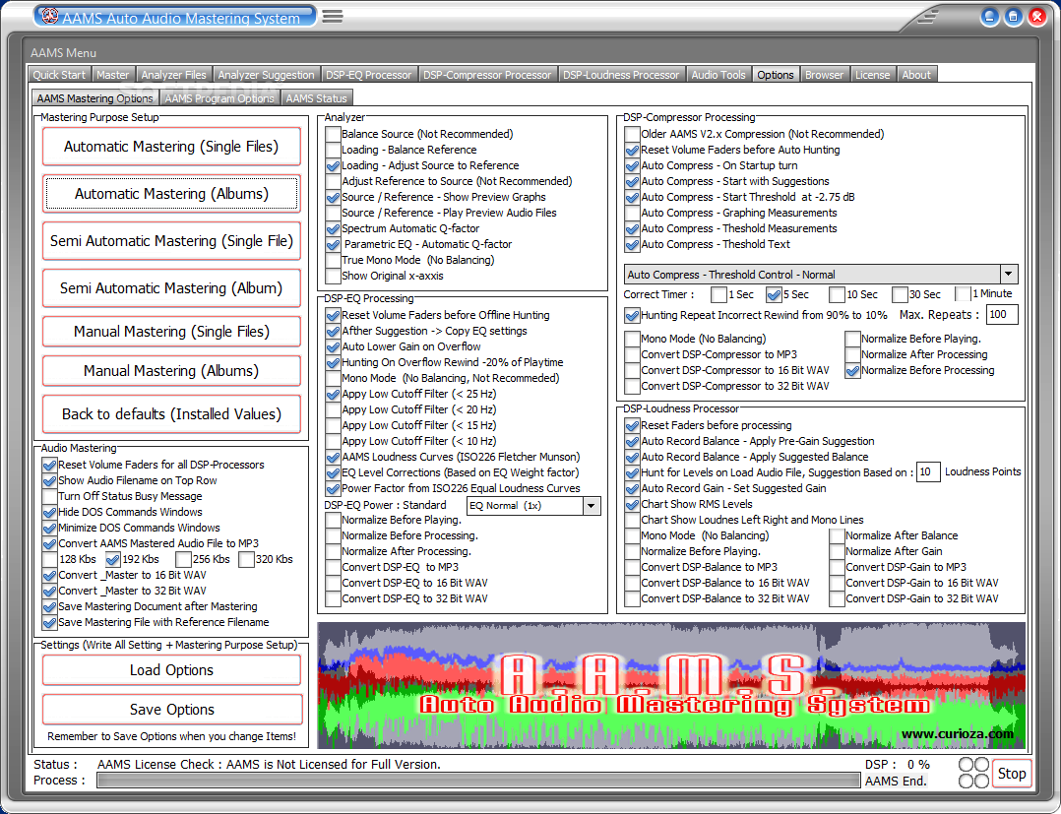Toggle Chart Show RMS Levels
Viewport: 1061px width, 814px height.
[x=632, y=504]
